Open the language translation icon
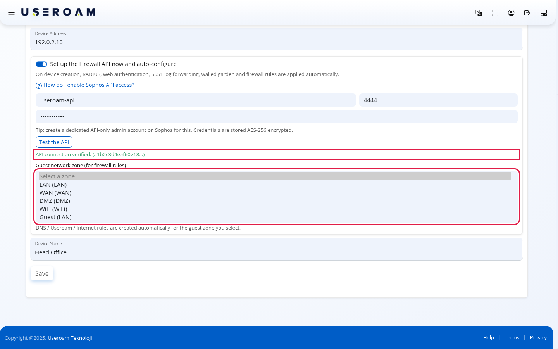Image resolution: width=558 pixels, height=349 pixels. (x=479, y=13)
